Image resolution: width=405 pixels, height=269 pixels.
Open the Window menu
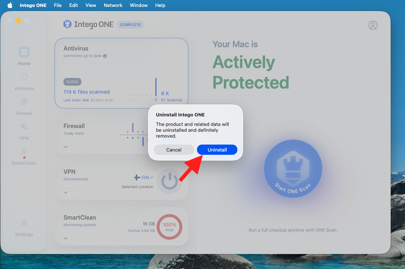click(x=138, y=5)
